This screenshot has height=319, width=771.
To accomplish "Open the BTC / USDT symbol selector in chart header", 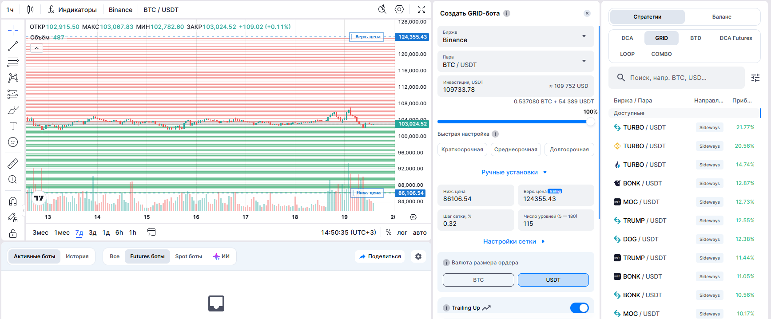I will [x=161, y=9].
